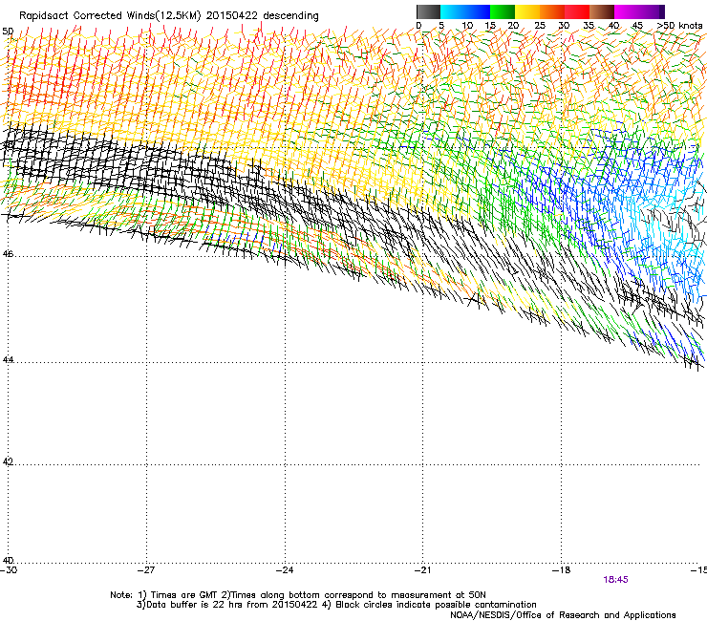
Task: Click longitude label '-24' on the axis
Action: click(x=285, y=570)
